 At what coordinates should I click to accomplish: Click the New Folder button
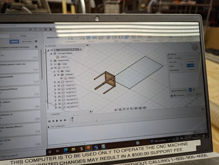tap(27, 42)
